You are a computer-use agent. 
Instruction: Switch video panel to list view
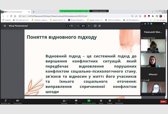coord(148,24)
